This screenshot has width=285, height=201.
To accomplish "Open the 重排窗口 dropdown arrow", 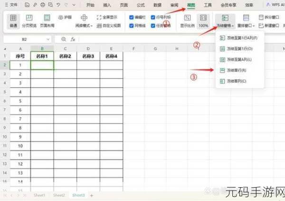I will 254,26.
